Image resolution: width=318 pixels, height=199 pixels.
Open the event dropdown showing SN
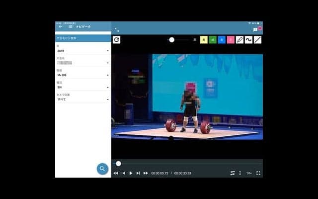click(83, 88)
